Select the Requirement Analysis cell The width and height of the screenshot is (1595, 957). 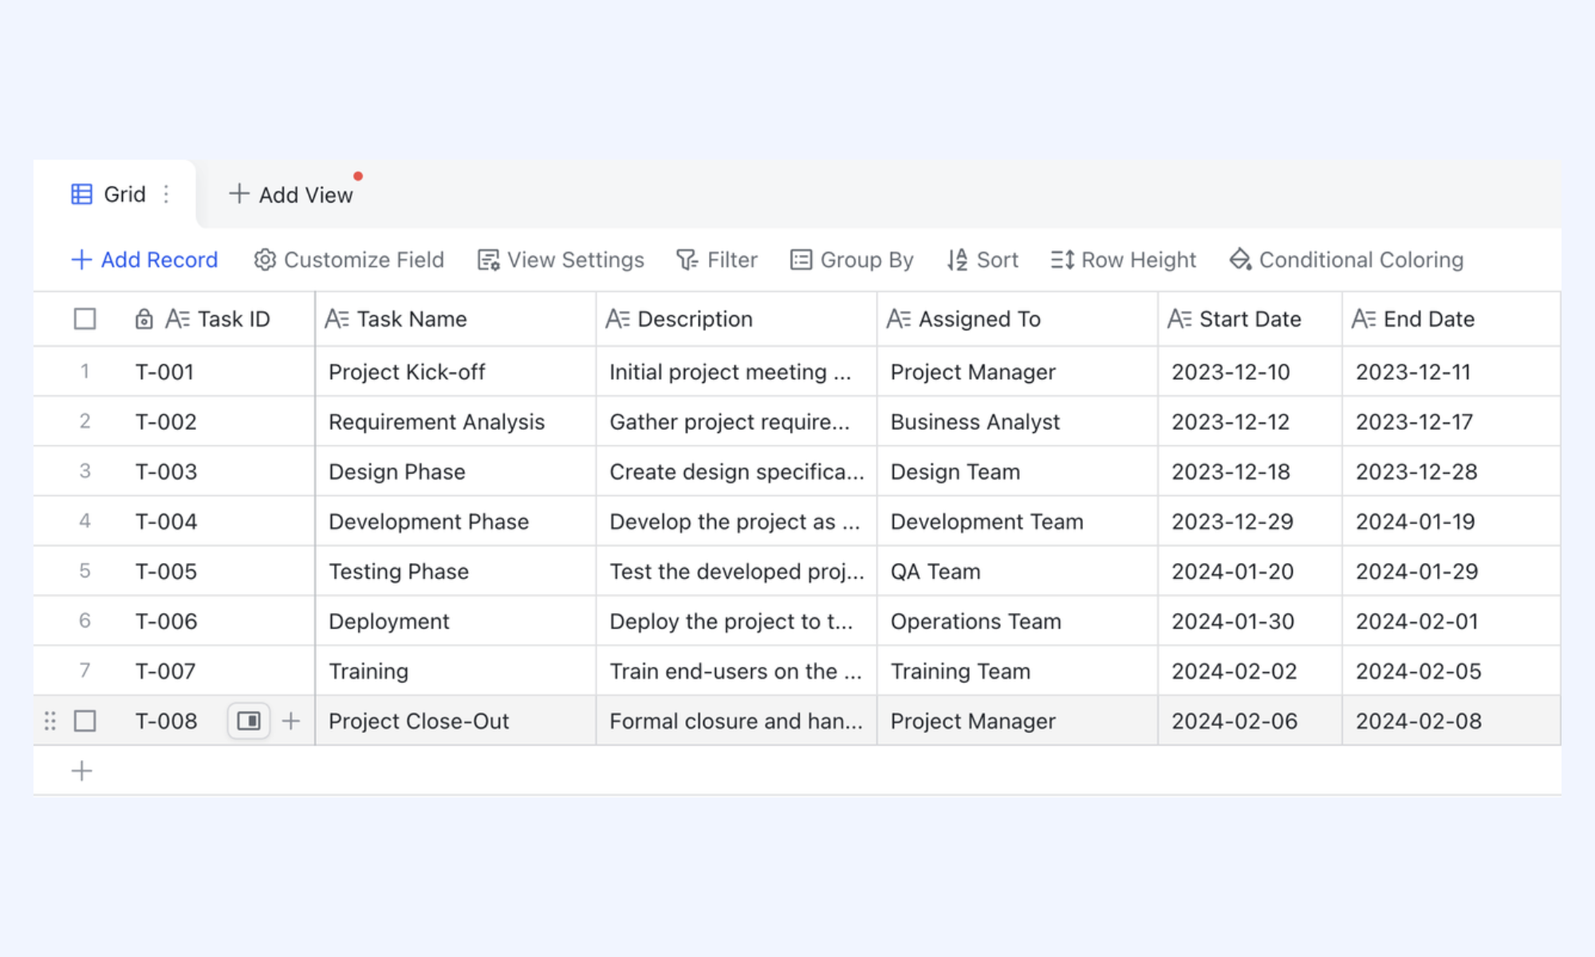(455, 422)
